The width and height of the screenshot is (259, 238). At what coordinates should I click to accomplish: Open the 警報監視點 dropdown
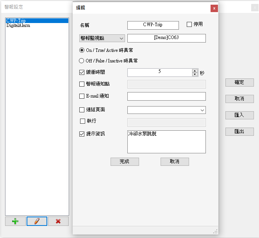[x=102, y=38]
